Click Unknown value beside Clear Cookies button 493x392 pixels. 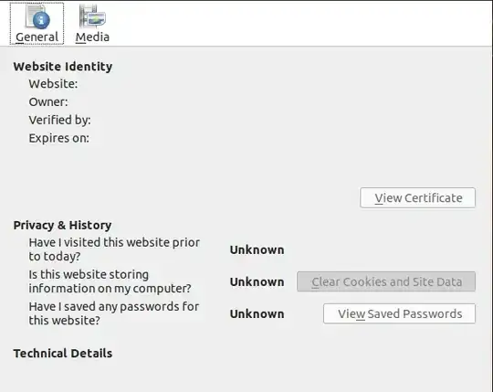tap(257, 281)
